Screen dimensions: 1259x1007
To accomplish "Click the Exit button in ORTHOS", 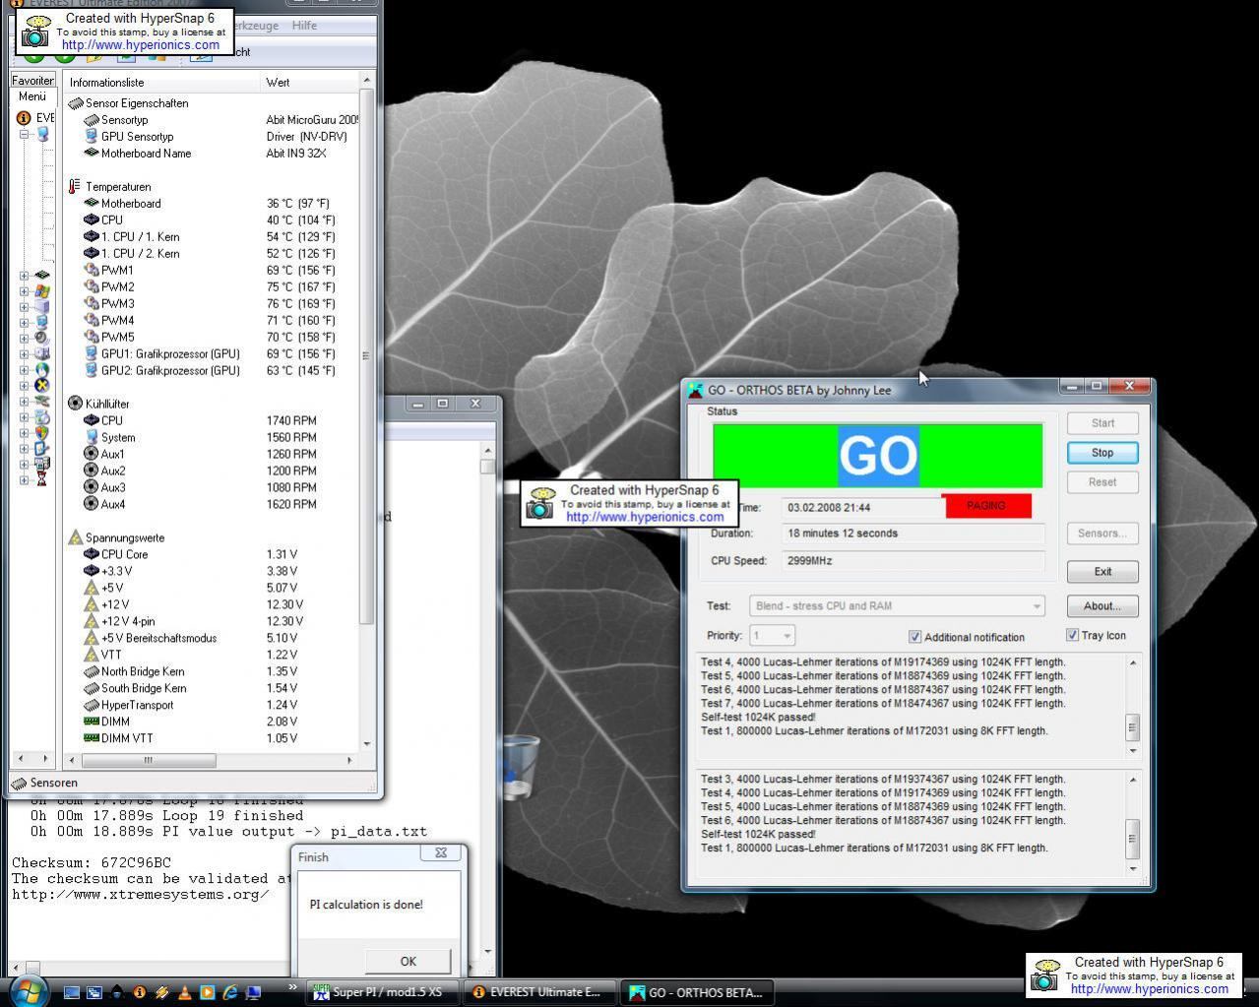I will pos(1102,572).
